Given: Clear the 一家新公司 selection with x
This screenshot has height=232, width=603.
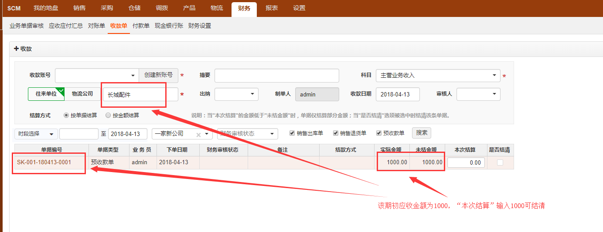Looking at the screenshot, I should pos(198,135).
